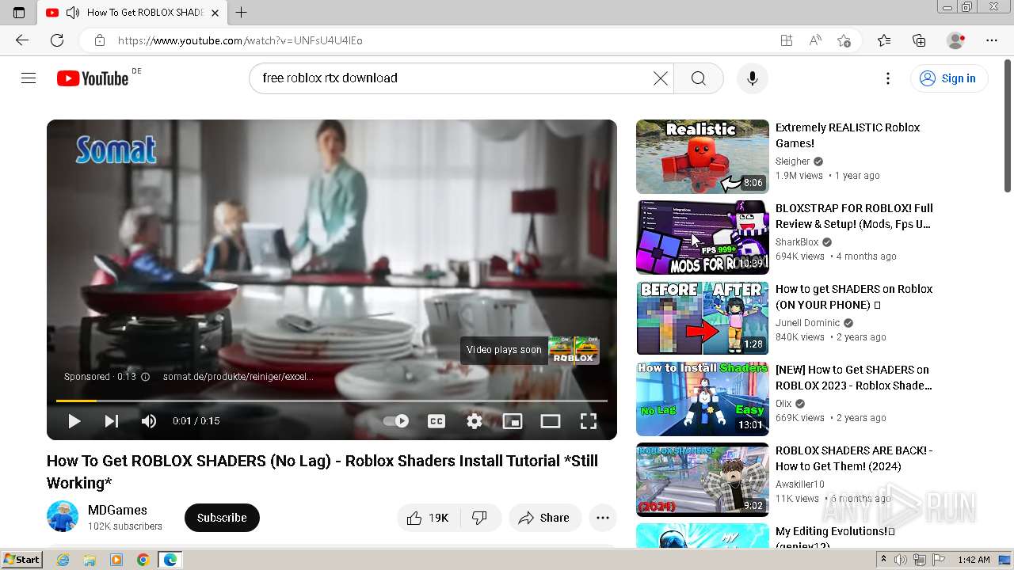
Task: Click the video progress bar
Action: pos(332,401)
